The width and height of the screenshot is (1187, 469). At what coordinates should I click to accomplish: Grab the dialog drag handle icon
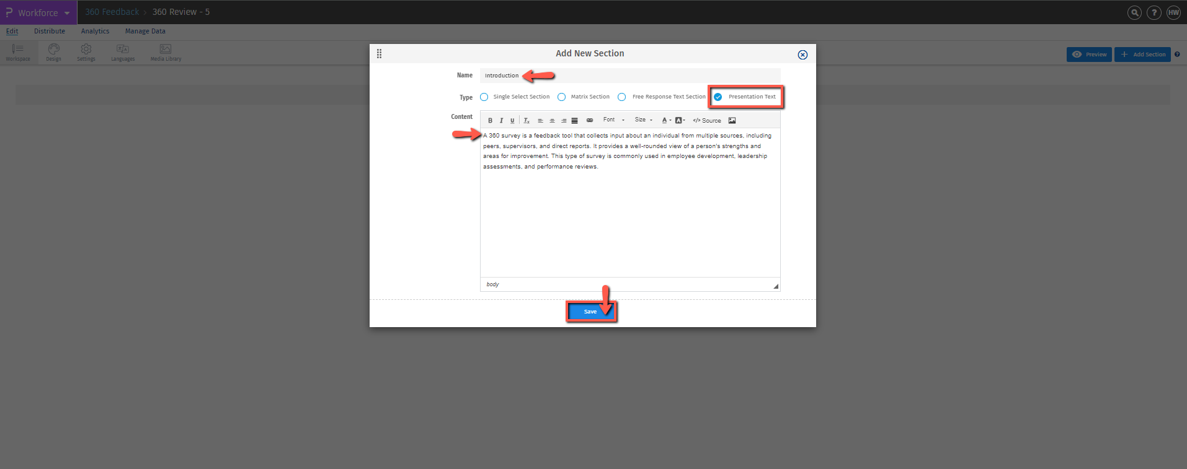coord(379,53)
